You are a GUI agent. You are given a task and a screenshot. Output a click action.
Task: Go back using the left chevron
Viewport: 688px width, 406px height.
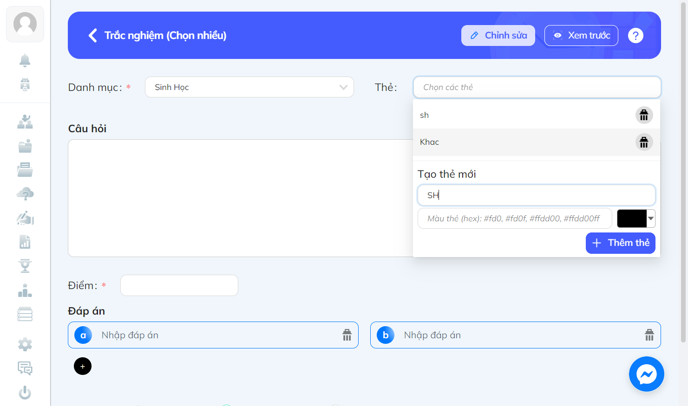(93, 35)
